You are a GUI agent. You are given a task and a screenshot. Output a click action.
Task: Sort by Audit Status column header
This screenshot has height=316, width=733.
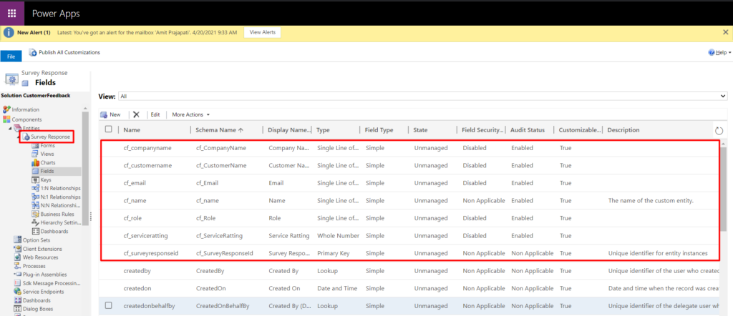coord(529,130)
